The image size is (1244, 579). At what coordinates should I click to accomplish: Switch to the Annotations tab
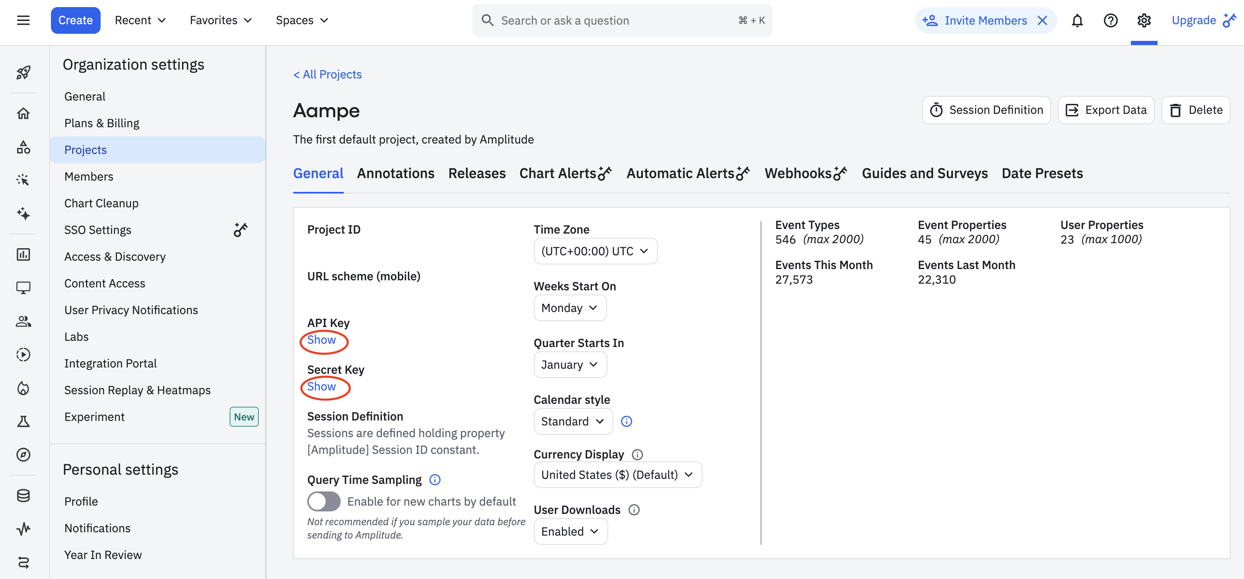click(x=395, y=173)
